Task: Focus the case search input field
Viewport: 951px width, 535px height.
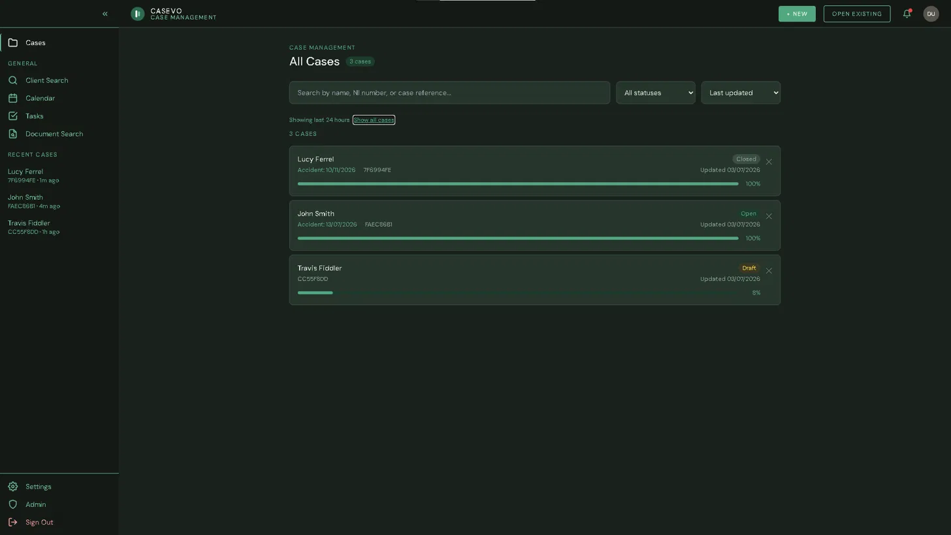Action: (x=449, y=93)
